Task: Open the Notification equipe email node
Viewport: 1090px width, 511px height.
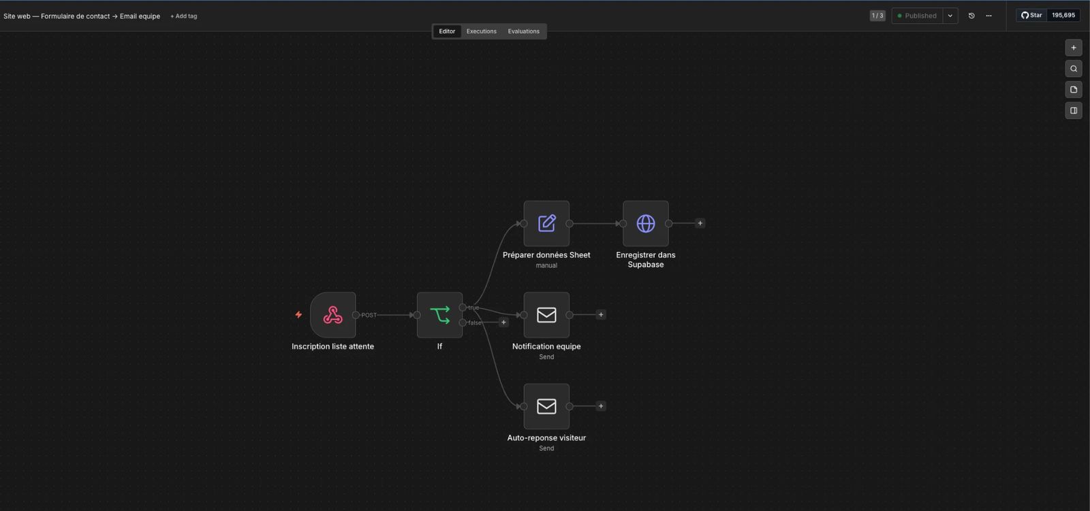Action: [x=546, y=315]
